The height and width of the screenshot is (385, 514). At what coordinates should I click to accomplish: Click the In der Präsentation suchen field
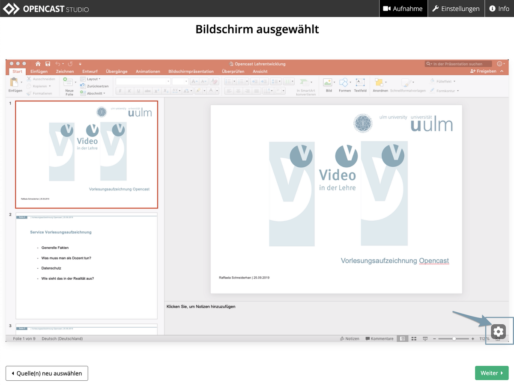click(x=458, y=64)
